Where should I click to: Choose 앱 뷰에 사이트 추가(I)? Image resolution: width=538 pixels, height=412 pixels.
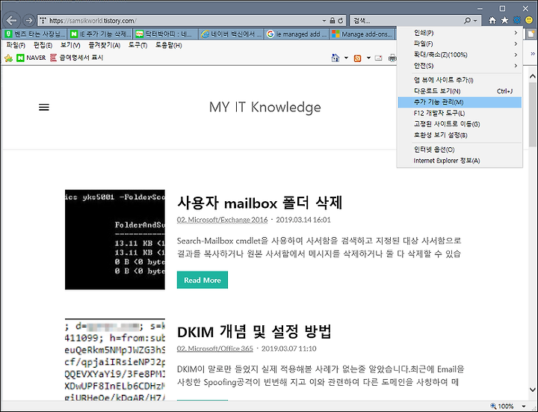[460, 80]
